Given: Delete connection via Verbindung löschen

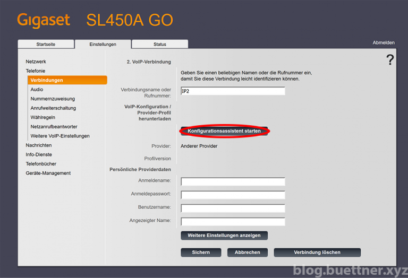Looking at the screenshot, I should click(x=317, y=253).
